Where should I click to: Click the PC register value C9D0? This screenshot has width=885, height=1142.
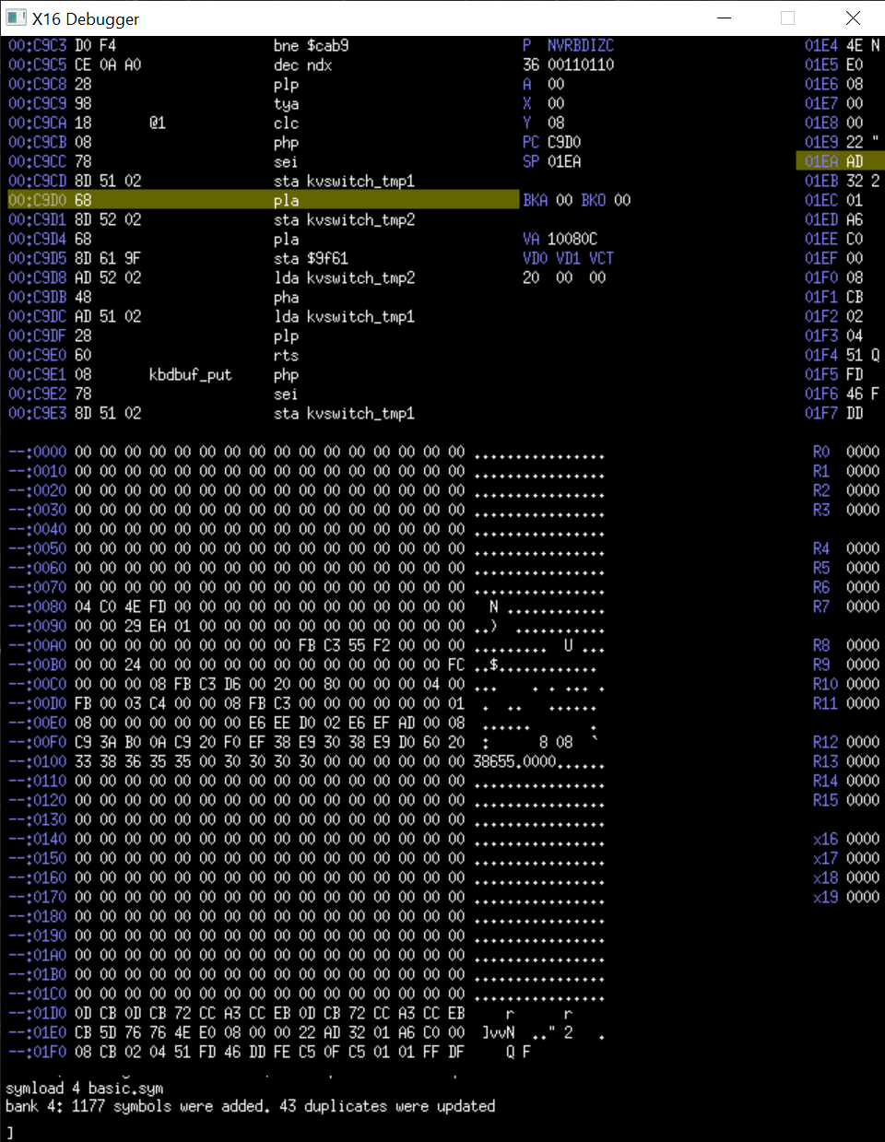564,142
